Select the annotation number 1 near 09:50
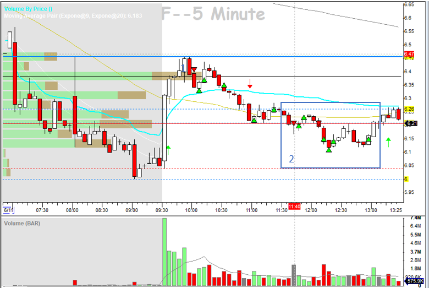This screenshot has width=429, height=288. pyautogui.click(x=183, y=67)
